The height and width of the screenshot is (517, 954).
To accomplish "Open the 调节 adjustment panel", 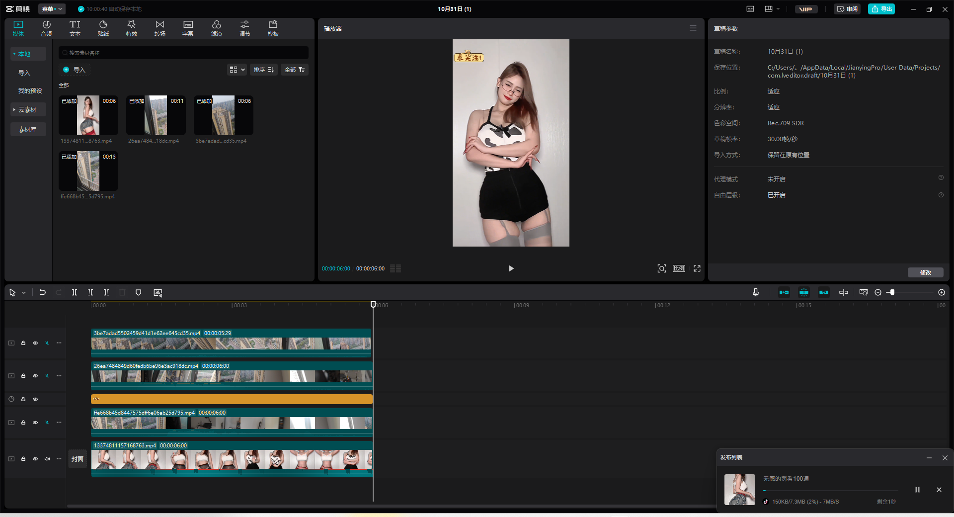I will coord(245,28).
